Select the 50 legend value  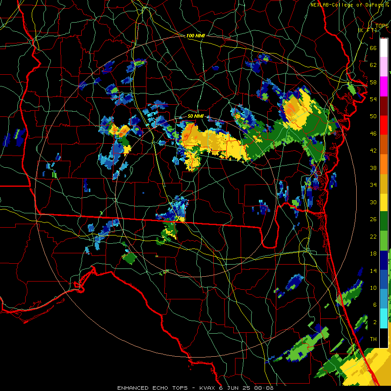click(373, 116)
